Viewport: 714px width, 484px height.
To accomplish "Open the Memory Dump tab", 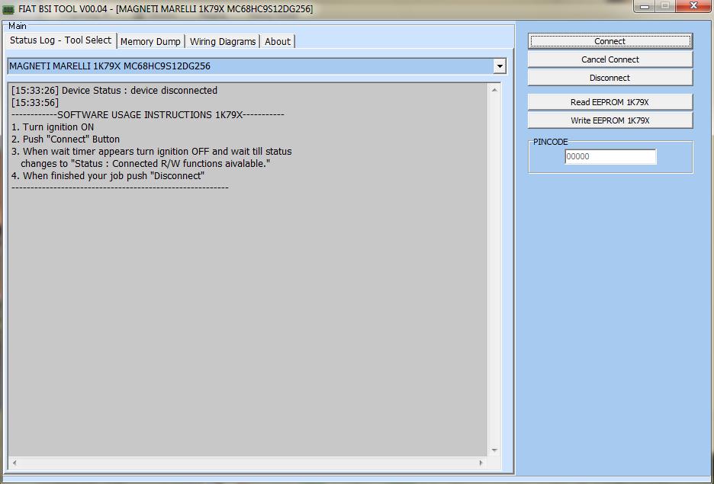I will (x=151, y=41).
